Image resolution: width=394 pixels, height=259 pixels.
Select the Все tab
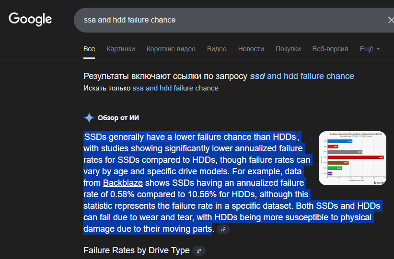tap(89, 49)
